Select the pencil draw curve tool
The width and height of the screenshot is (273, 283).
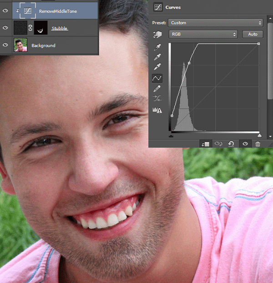157,89
